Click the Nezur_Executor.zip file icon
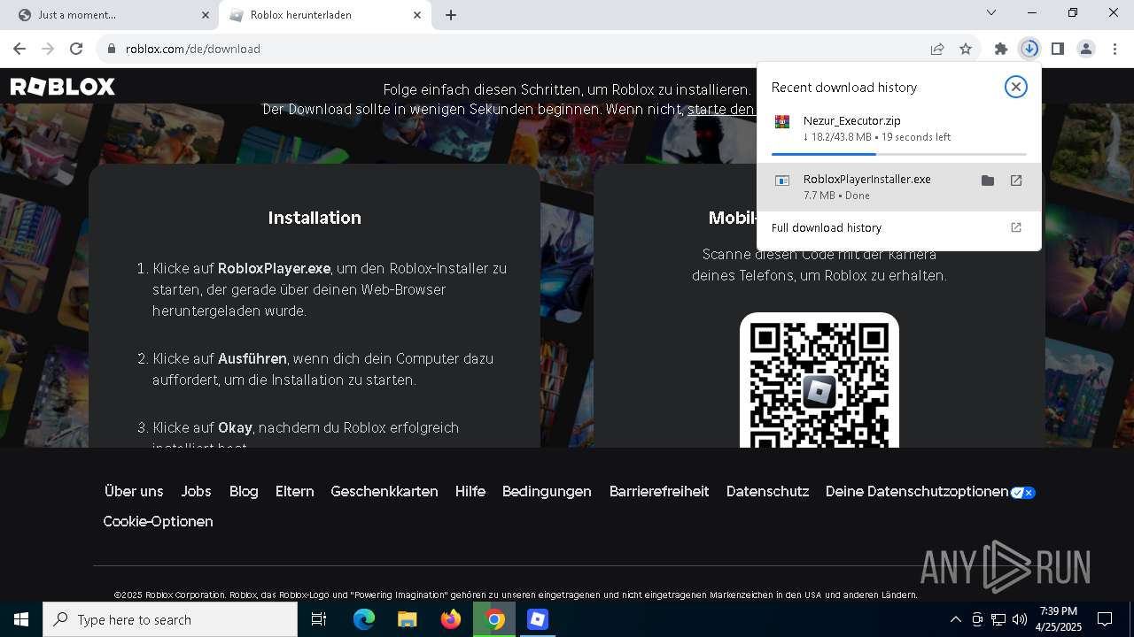1134x637 pixels. 782,122
